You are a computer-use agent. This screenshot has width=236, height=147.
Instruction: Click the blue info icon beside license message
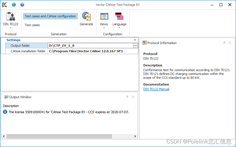click(x=5, y=112)
